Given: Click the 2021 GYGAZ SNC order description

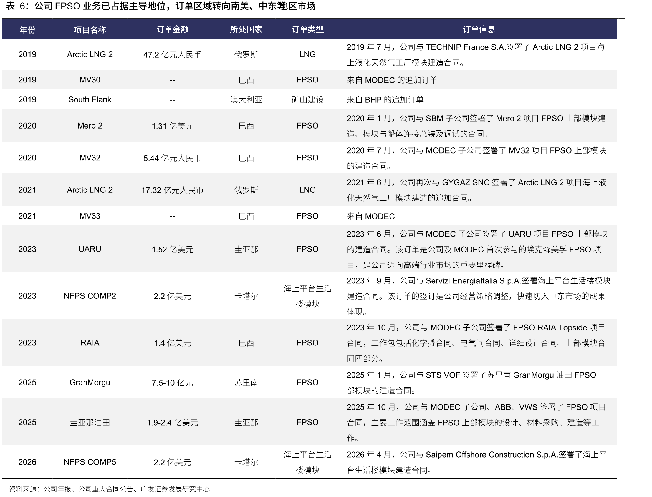Looking at the screenshot, I should click(476, 190).
